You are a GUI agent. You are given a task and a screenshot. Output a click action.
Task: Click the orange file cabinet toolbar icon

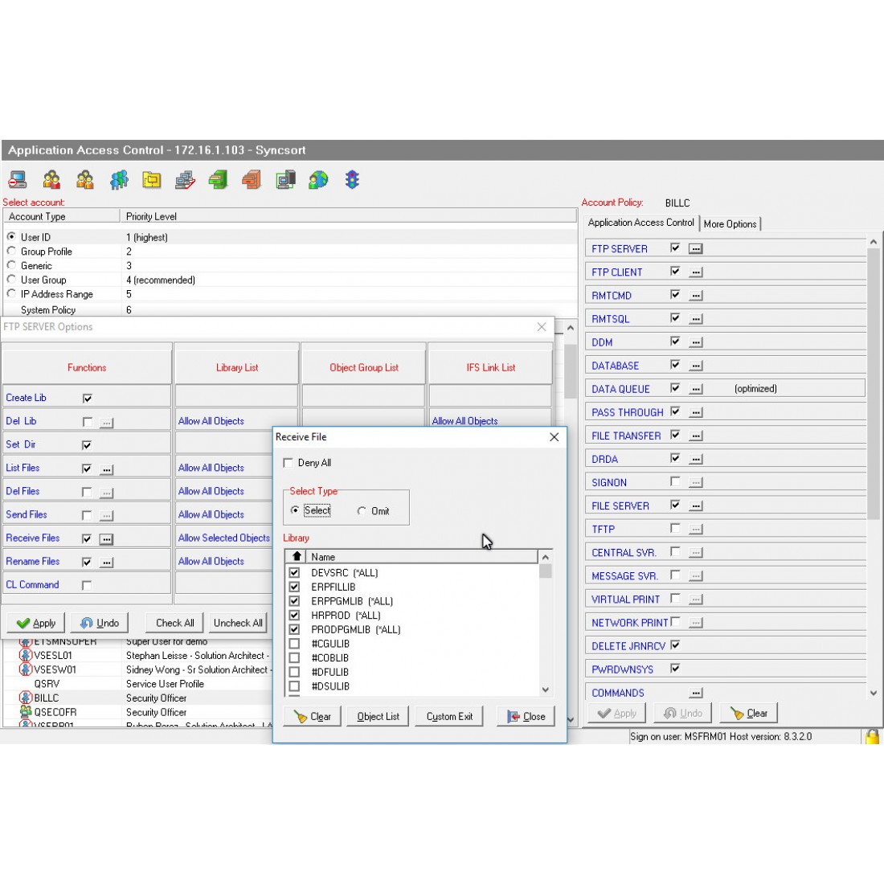click(x=252, y=179)
